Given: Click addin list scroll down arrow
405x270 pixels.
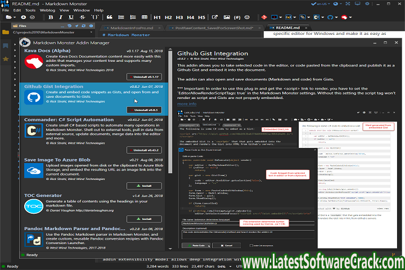Looking at the screenshot, I should click(170, 249).
